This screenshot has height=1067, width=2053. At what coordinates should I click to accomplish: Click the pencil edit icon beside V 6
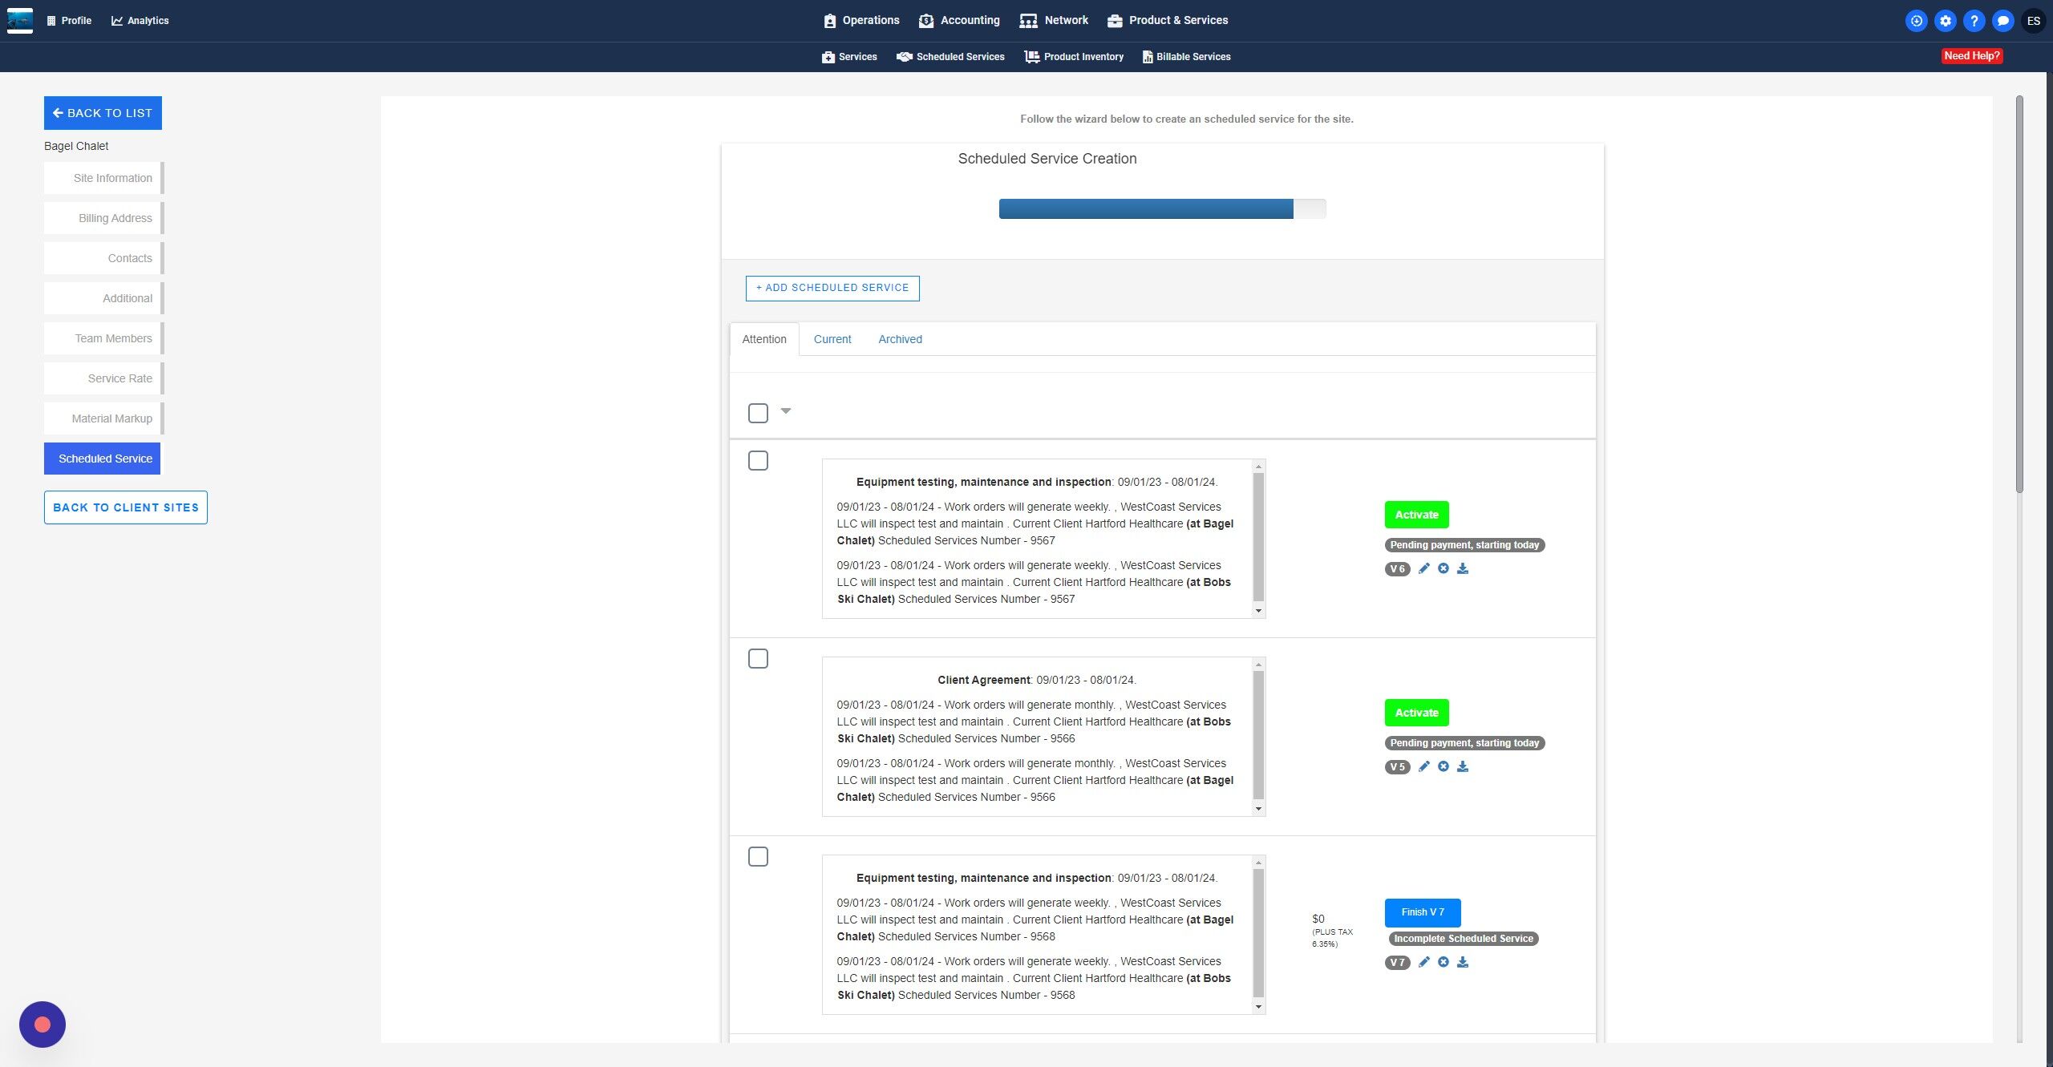pos(1423,568)
